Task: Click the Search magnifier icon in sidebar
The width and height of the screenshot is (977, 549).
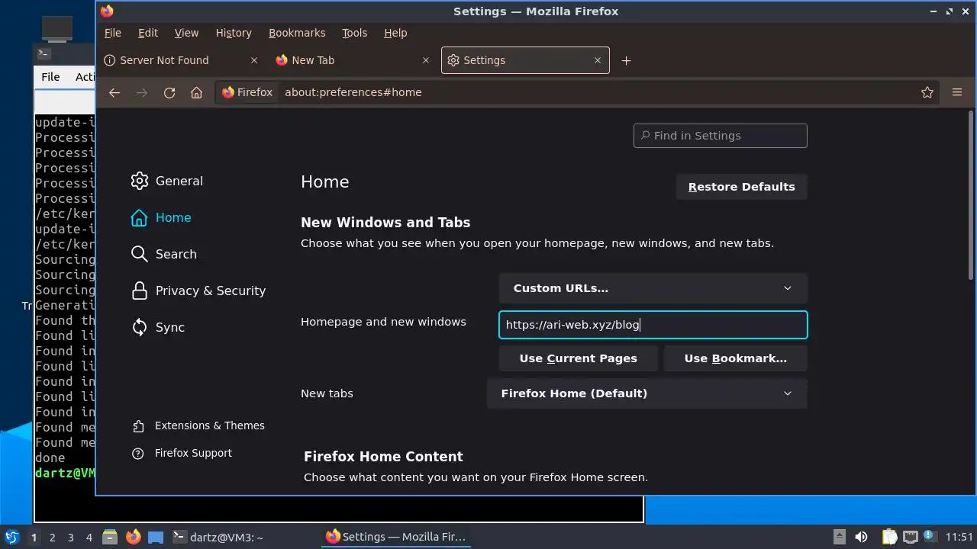Action: click(139, 254)
